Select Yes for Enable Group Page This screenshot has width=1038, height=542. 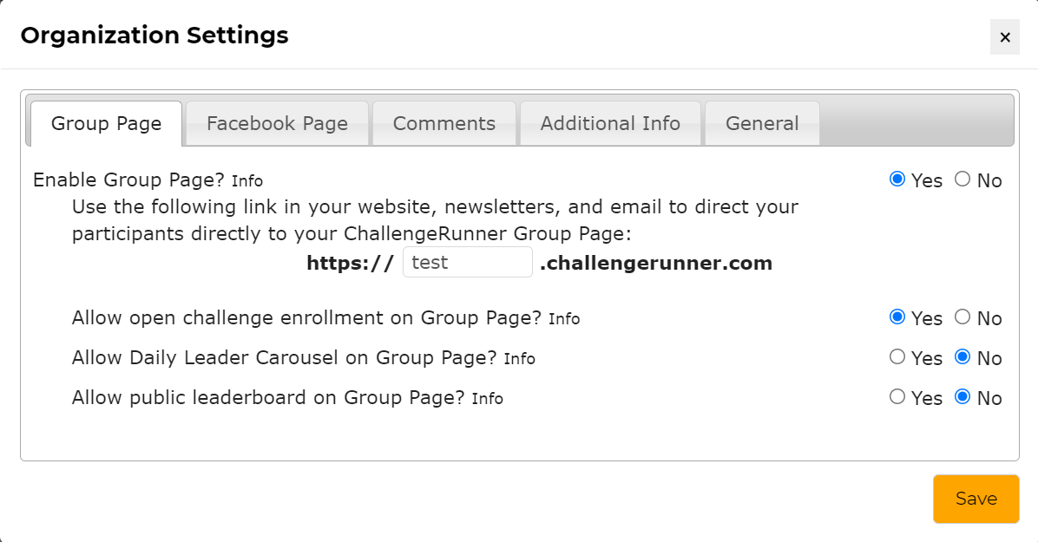click(897, 180)
